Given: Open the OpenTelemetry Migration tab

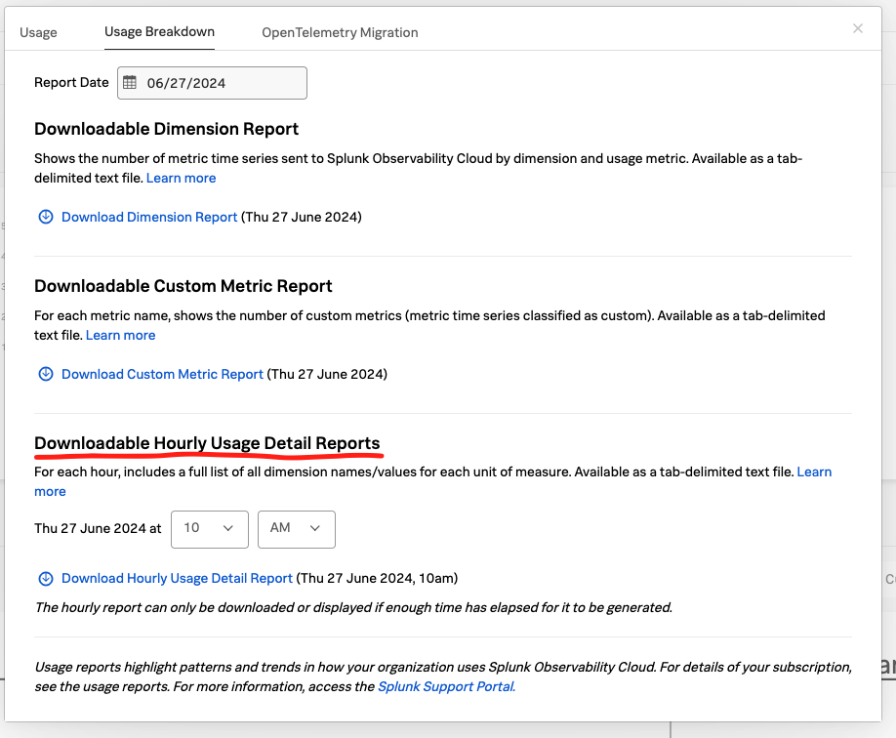Looking at the screenshot, I should point(340,32).
